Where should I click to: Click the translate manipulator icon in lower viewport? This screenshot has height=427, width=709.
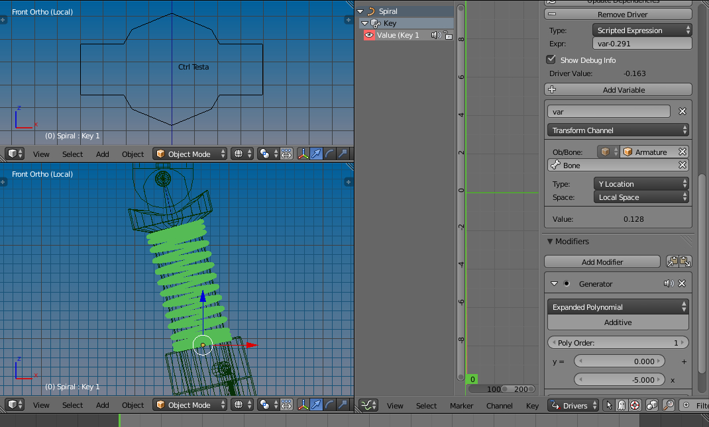point(317,405)
